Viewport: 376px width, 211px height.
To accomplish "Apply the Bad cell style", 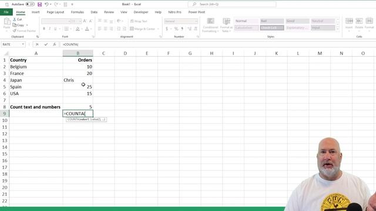I will [272, 21].
